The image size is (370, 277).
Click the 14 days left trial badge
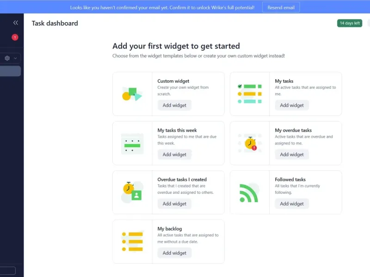click(x=350, y=23)
